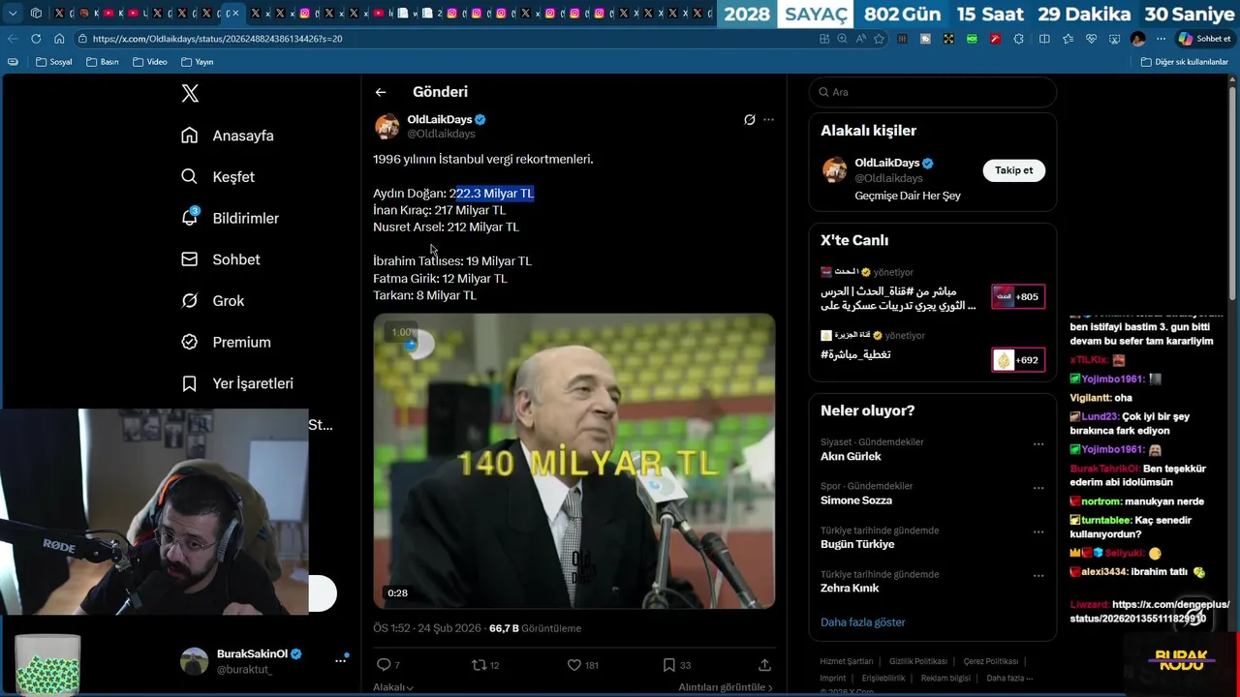Click the repost icon with 12 reposts
Viewport: 1240px width, 697px height.
point(479,665)
